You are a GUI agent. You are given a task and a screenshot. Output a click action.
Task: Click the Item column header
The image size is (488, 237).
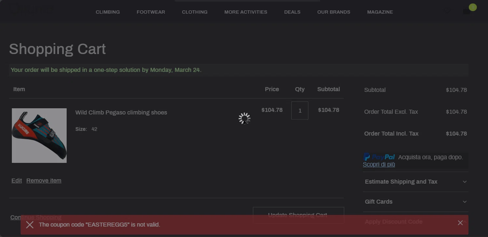pyautogui.click(x=19, y=89)
